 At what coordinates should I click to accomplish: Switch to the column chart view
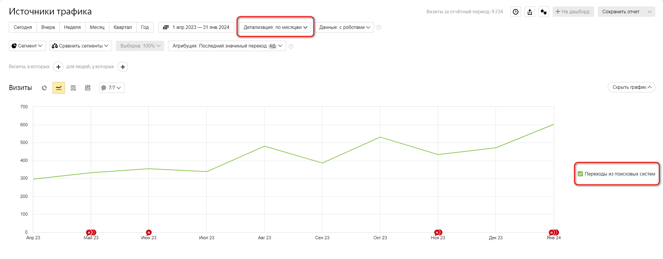tap(88, 88)
